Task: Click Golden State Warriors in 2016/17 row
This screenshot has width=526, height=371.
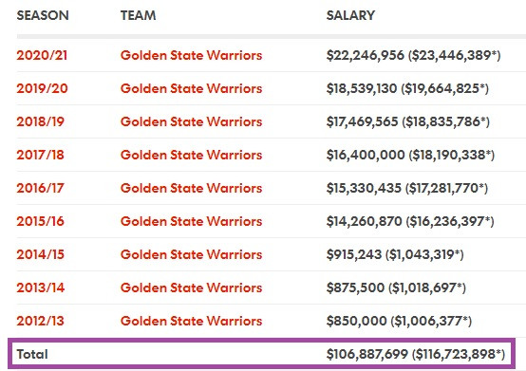Action: coord(191,188)
